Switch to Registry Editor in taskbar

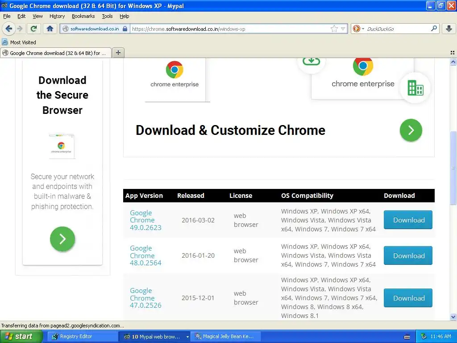pyautogui.click(x=82, y=336)
